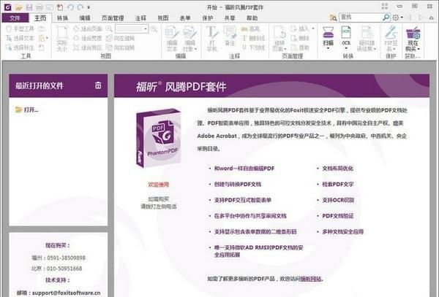Click the open folder icon in quick access bar
439x297 pixels.
18,6
